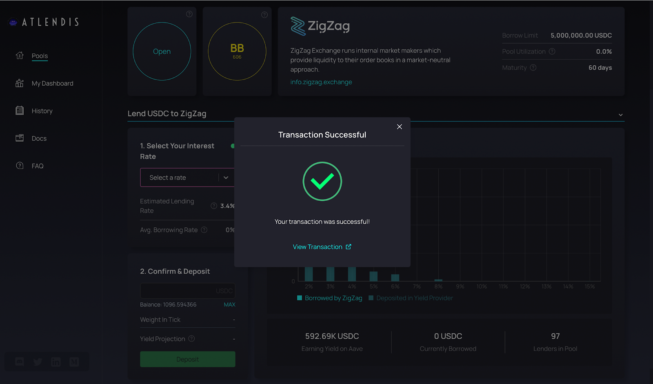
Task: Open the Medium social icon
Action: coord(74,362)
